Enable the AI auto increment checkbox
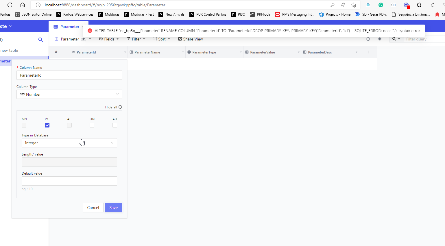Image resolution: width=445 pixels, height=246 pixels. click(x=69, y=125)
